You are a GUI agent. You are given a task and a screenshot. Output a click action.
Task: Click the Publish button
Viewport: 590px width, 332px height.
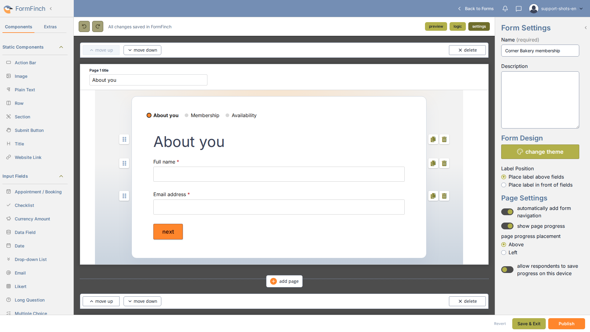coord(566,324)
